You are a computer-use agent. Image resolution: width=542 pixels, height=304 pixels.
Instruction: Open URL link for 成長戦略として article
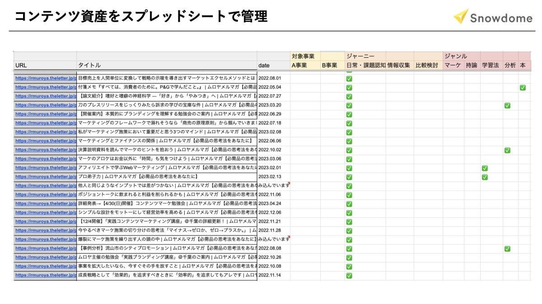46,276
